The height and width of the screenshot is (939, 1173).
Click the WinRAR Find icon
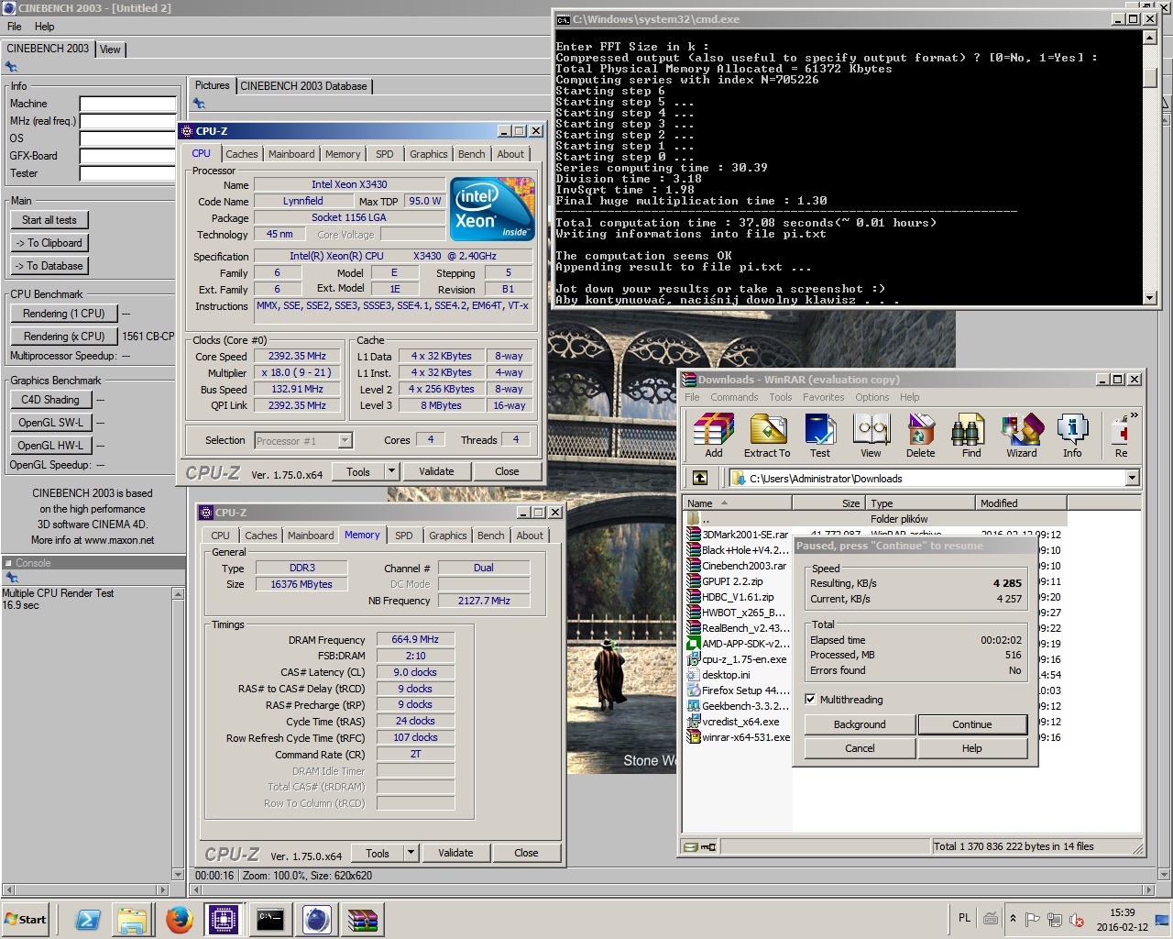pos(971,436)
